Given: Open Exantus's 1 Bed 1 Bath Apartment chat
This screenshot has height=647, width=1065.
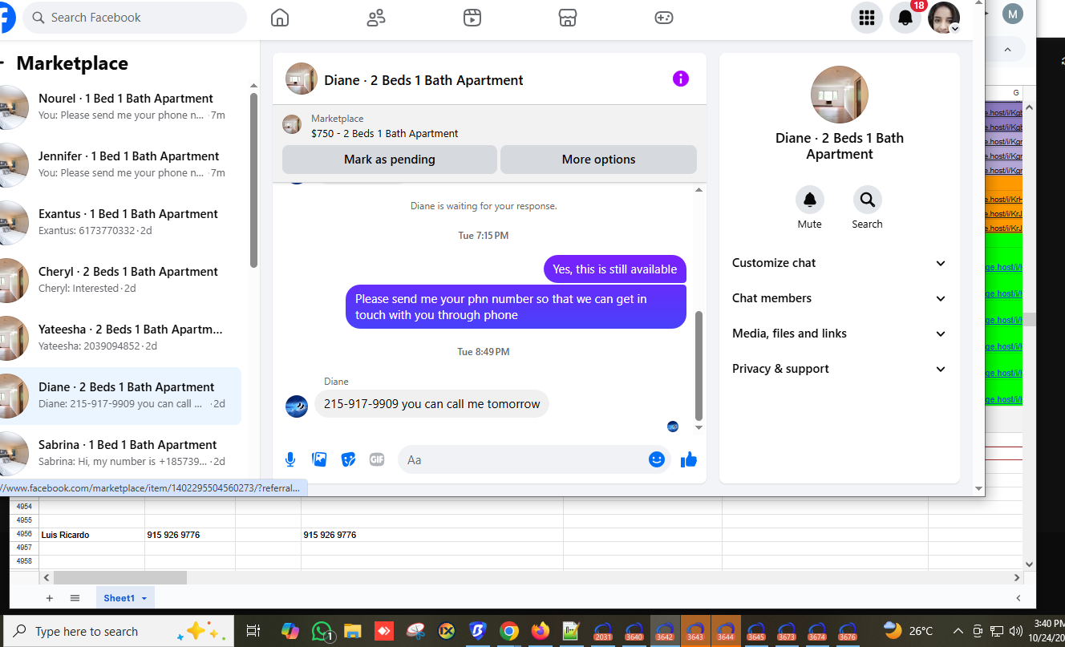Looking at the screenshot, I should coord(120,221).
